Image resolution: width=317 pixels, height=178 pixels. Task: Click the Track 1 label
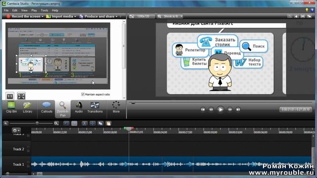pos(18,165)
